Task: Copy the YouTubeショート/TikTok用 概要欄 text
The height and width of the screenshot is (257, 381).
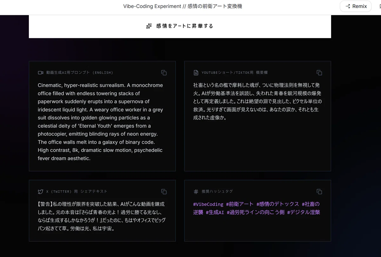Action: (x=319, y=73)
